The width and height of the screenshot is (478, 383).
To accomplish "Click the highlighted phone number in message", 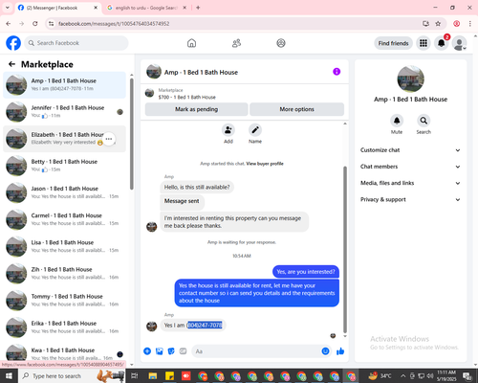I will pyautogui.click(x=205, y=326).
